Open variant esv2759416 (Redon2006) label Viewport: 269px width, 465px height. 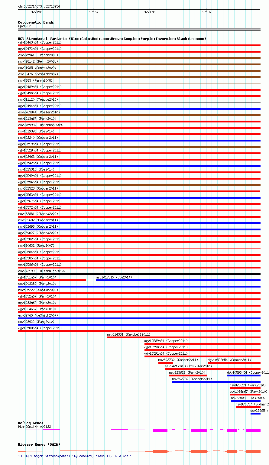coord(38,55)
